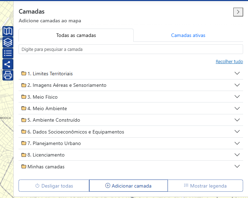Viewport: 248px width, 198px height.
Task: Click the print icon in sidebar
Action: click(x=8, y=75)
